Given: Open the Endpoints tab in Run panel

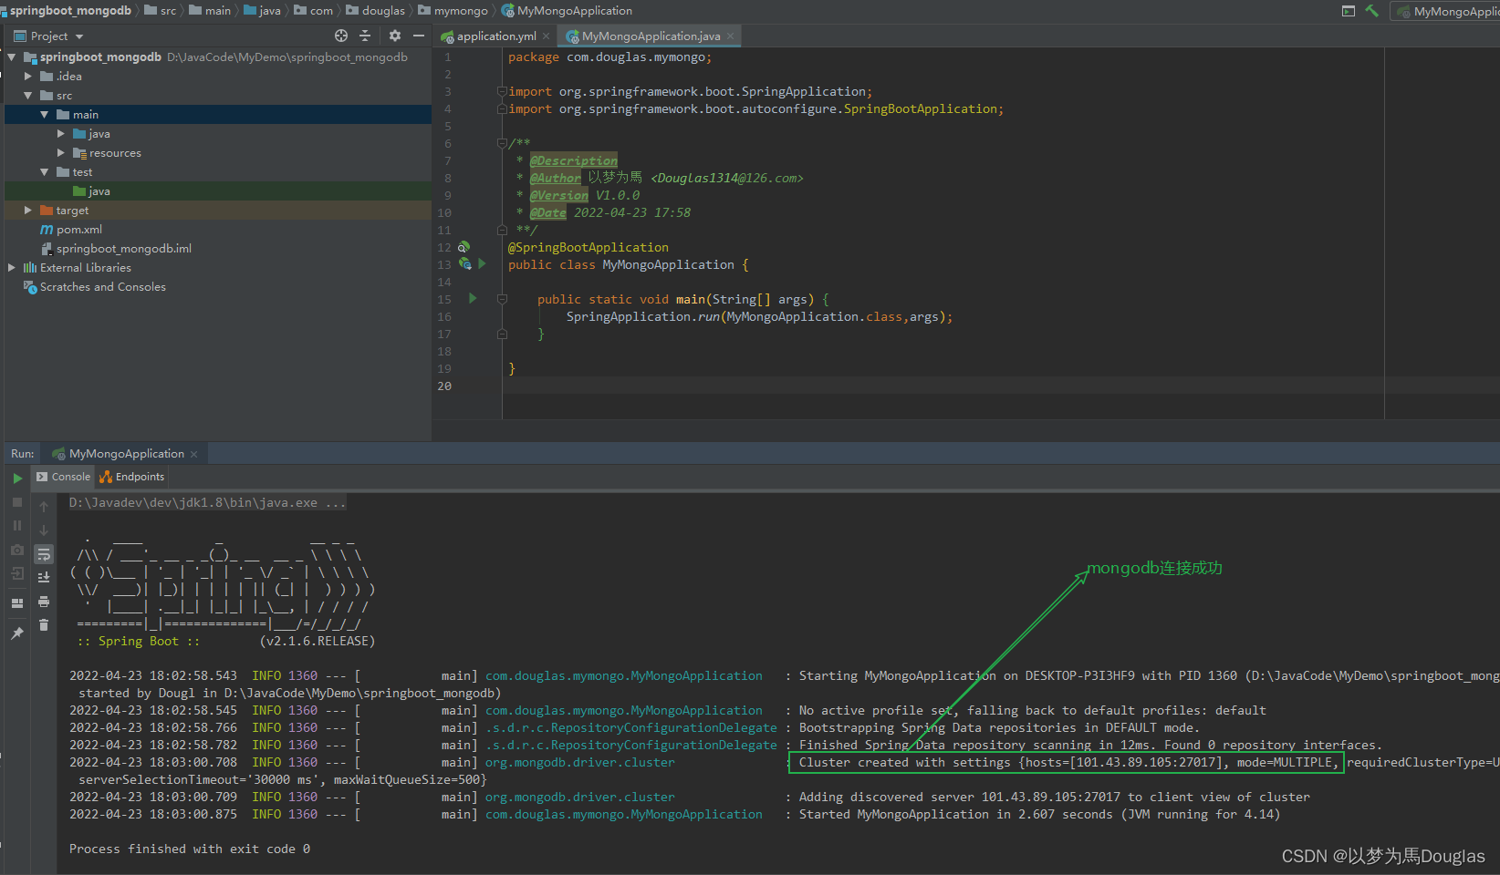Looking at the screenshot, I should coord(132,477).
